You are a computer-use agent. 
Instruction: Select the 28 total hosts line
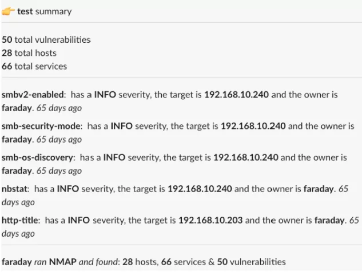29,53
